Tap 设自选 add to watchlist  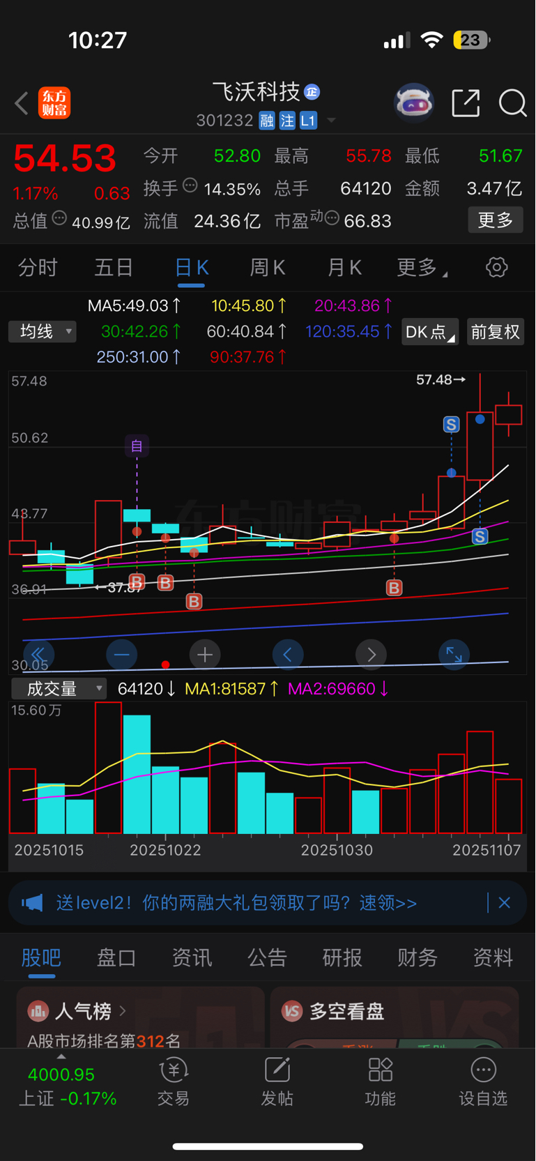pyautogui.click(x=483, y=1082)
